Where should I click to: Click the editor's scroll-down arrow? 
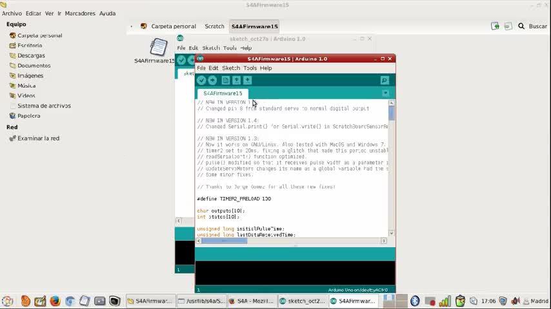pyautogui.click(x=392, y=233)
